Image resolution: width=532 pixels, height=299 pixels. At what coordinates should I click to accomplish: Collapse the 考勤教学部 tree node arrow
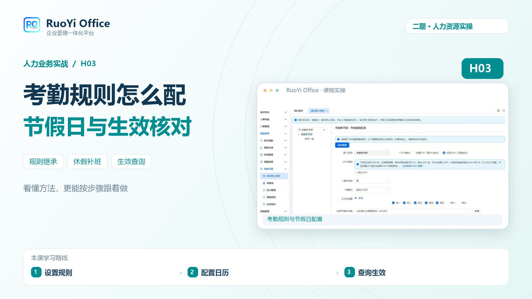(x=298, y=135)
